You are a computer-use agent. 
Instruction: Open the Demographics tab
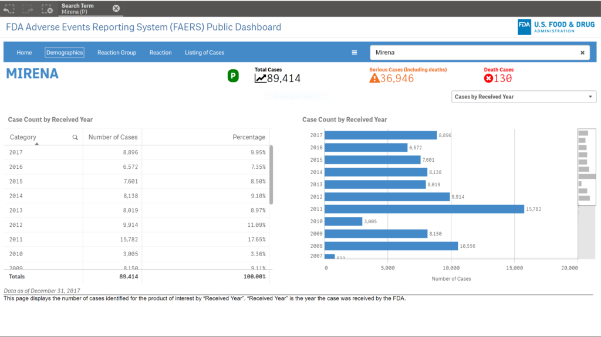tap(65, 53)
